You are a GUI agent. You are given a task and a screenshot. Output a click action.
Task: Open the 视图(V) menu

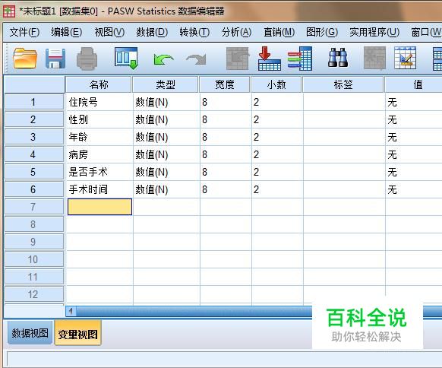pyautogui.click(x=109, y=32)
